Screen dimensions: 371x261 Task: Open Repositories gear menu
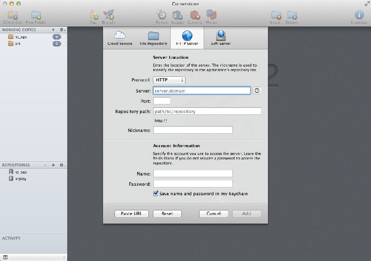[62, 165]
